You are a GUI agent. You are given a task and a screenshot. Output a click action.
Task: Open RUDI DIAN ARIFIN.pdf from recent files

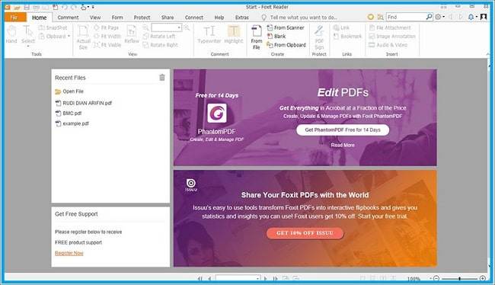[x=84, y=103]
